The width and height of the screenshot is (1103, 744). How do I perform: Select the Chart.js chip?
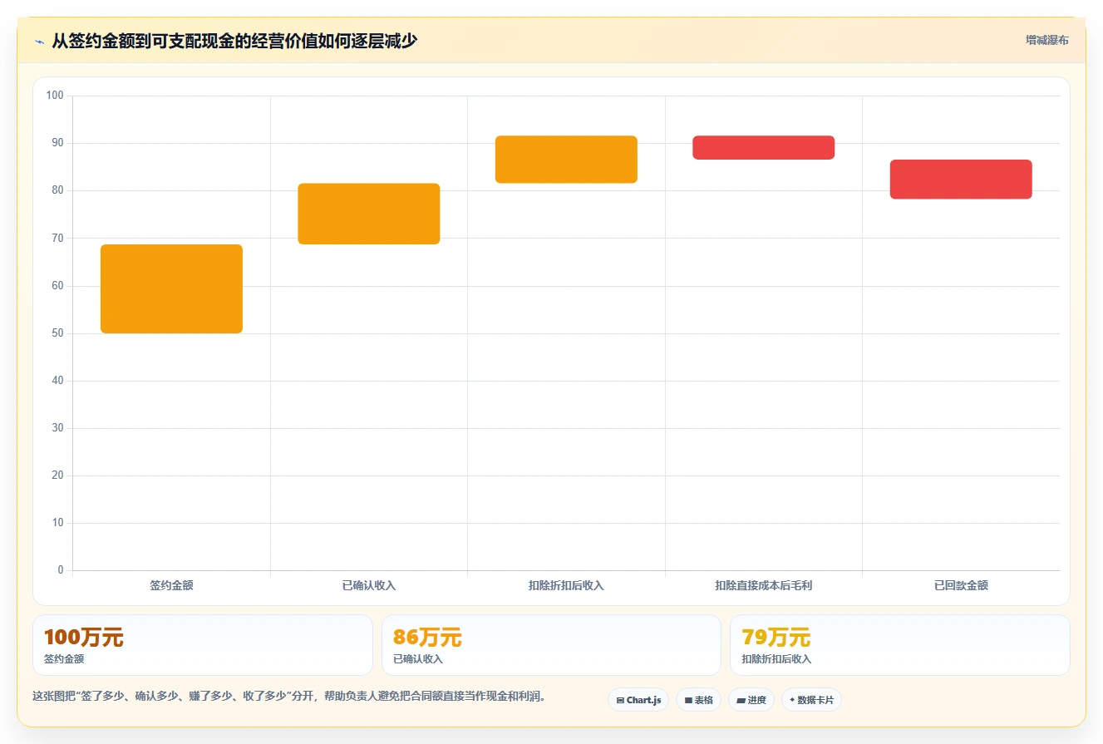tap(638, 700)
